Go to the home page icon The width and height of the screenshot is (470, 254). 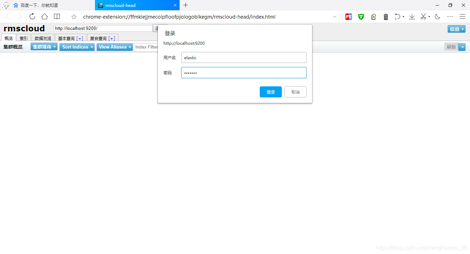tap(44, 17)
